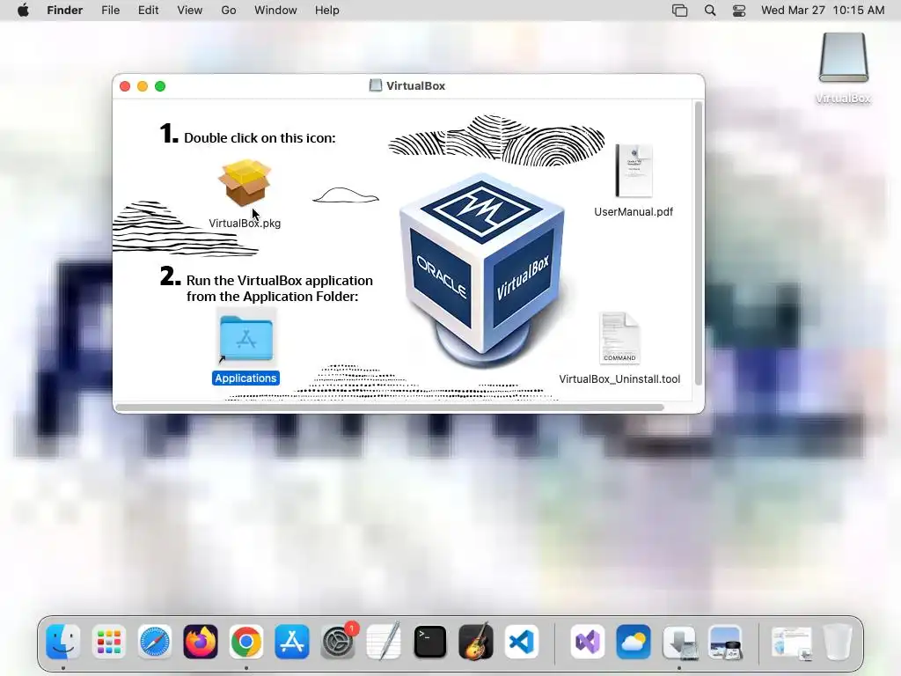The height and width of the screenshot is (676, 901).
Task: Zoom the VirtualBox window with green button
Action: pos(160,86)
